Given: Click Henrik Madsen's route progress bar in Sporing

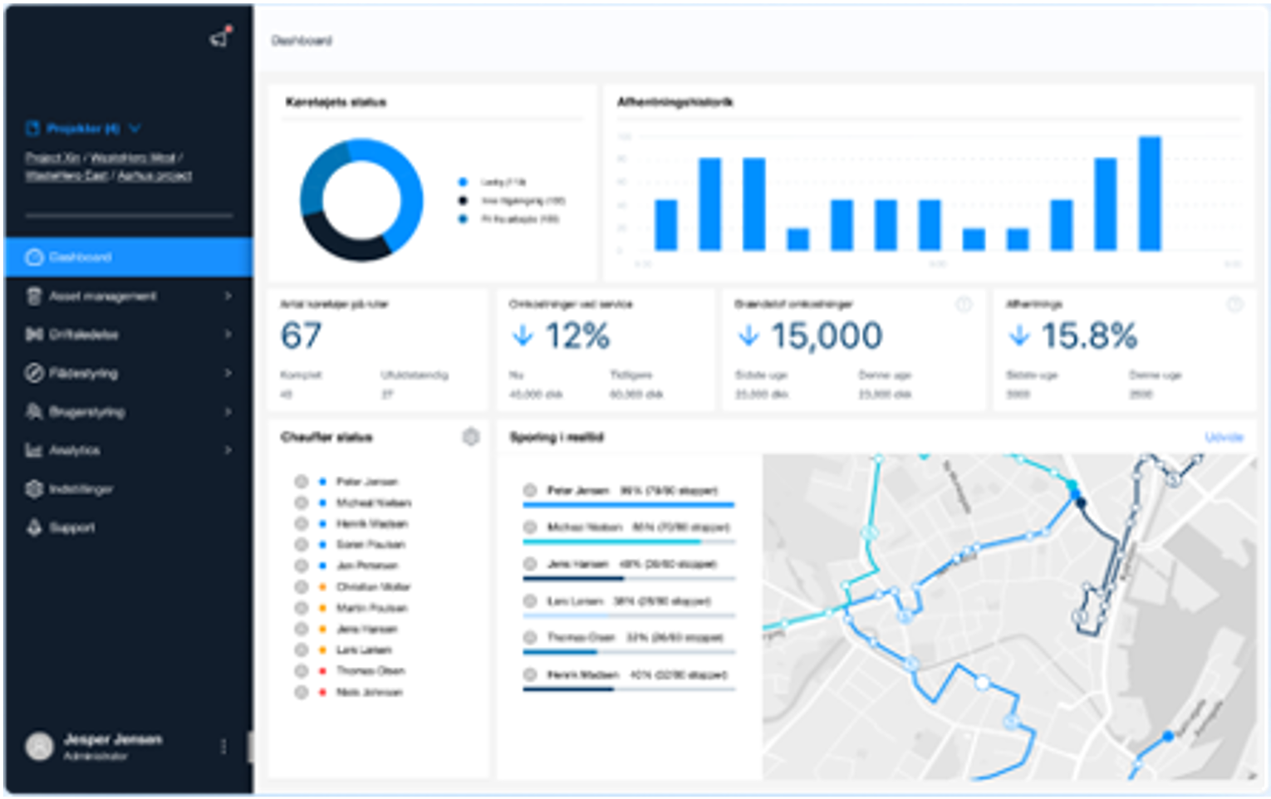Looking at the screenshot, I should (629, 689).
